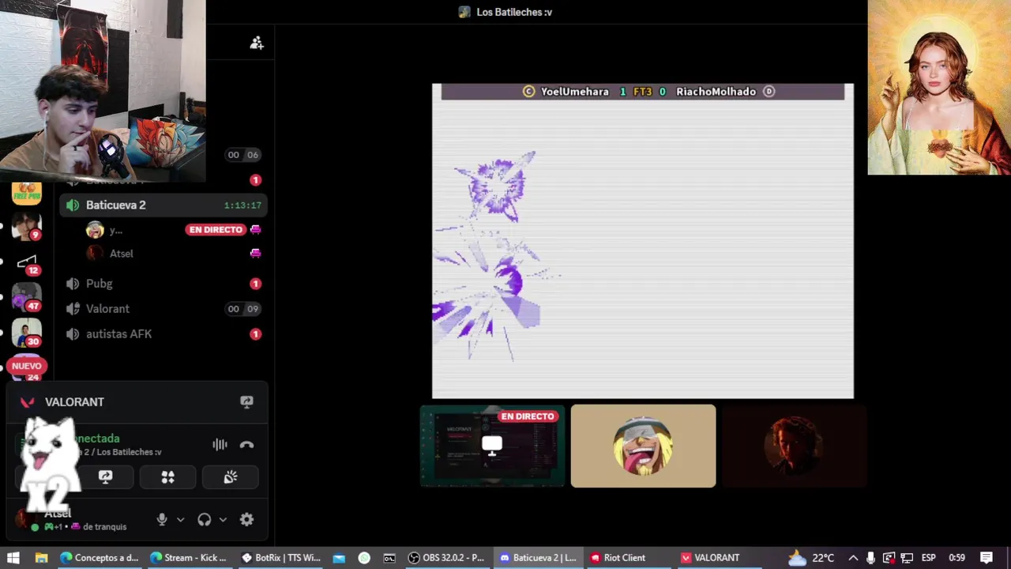Switch to OBS 32.0.2 taskbar window

[447, 558]
